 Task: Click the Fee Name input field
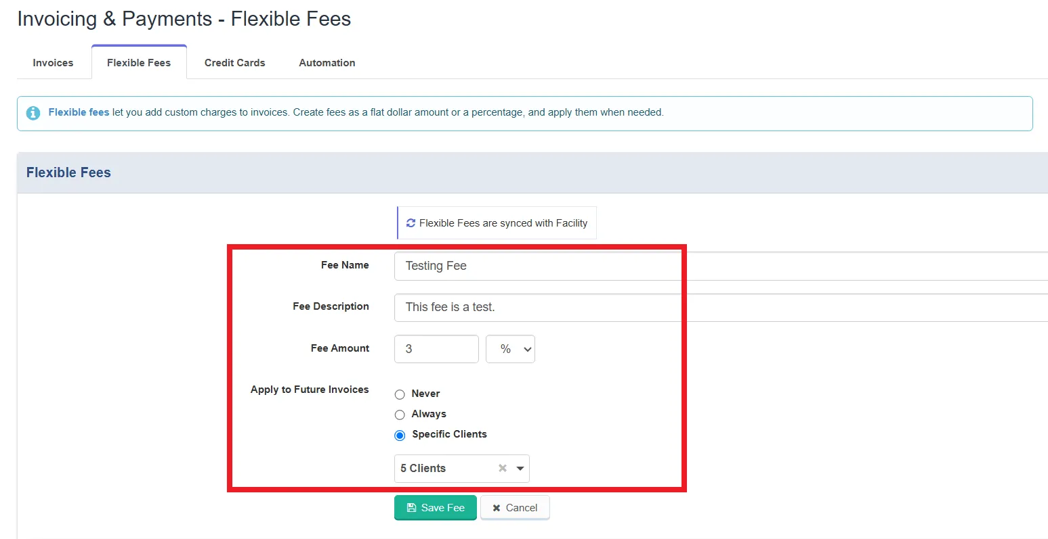tap(721, 266)
